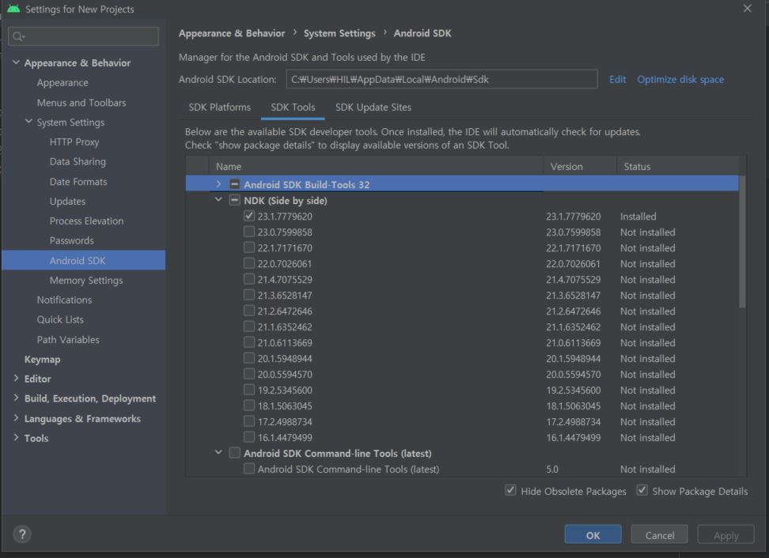Open SDK Update Sites tab

[x=373, y=107]
